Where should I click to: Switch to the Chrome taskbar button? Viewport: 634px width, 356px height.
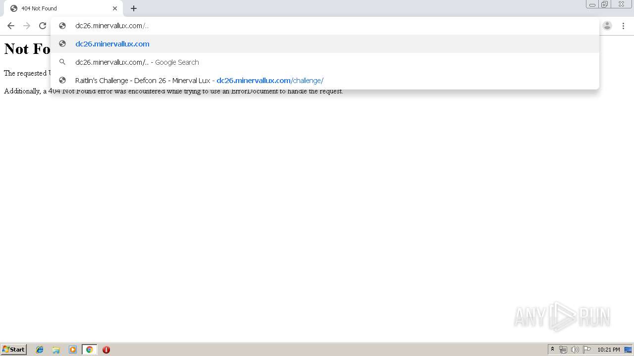89,350
